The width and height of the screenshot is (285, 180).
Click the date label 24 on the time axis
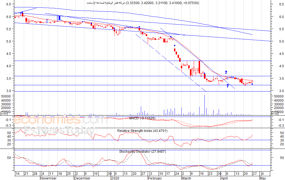(177, 174)
